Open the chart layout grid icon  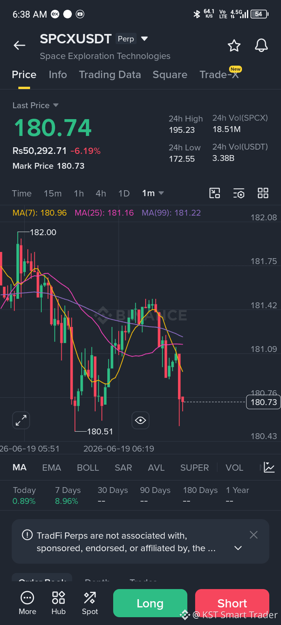263,193
